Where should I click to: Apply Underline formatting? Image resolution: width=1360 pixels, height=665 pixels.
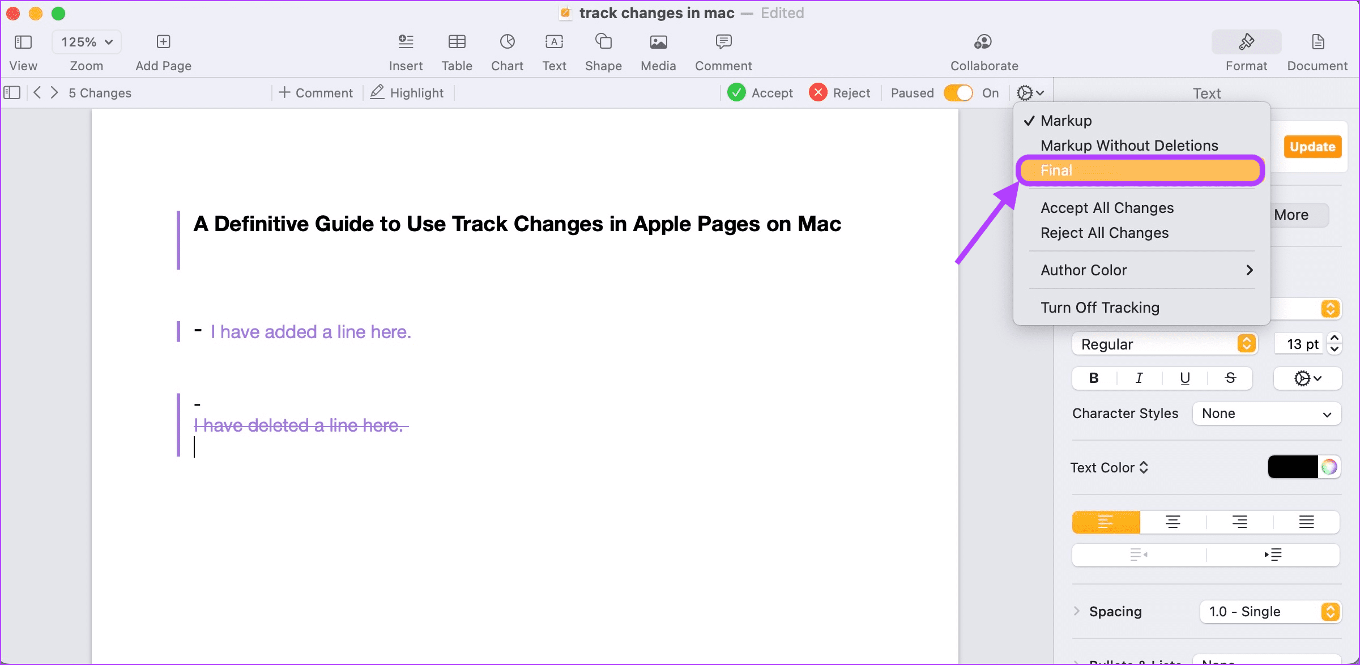(1184, 378)
